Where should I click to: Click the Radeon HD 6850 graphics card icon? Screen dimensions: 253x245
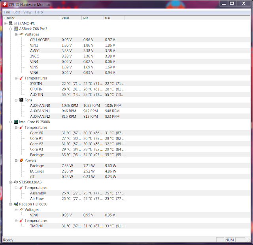pos(16,204)
